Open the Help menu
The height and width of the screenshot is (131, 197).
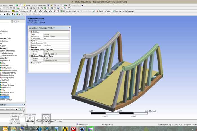click(11, 5)
